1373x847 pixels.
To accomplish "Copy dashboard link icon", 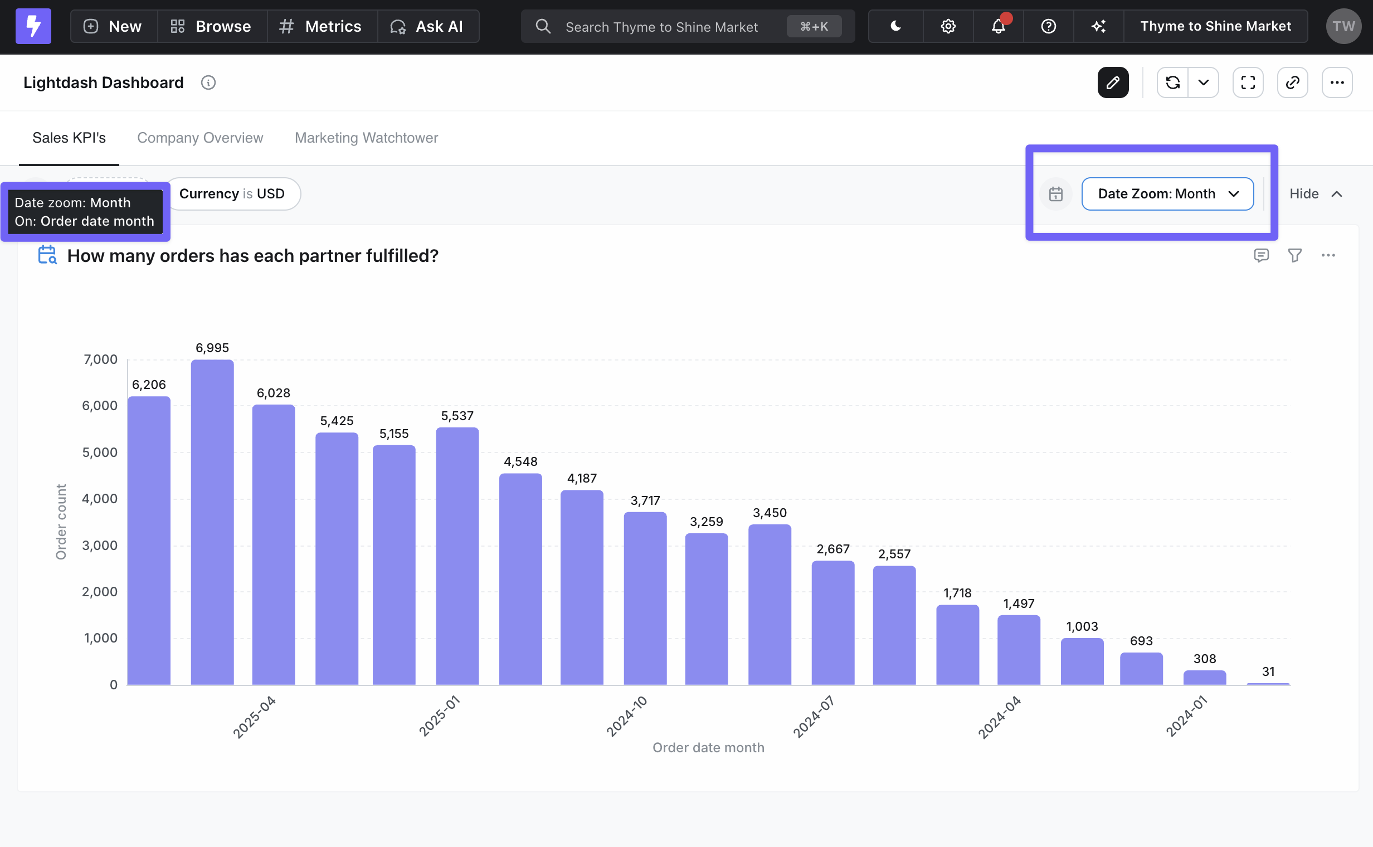I will tap(1292, 83).
